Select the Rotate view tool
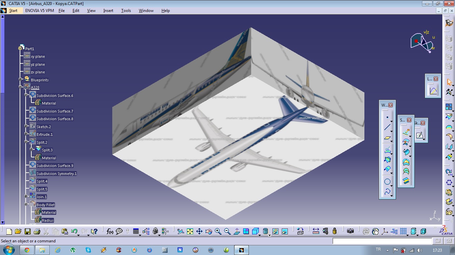Viewport: 455px width, 255px height. point(209,231)
